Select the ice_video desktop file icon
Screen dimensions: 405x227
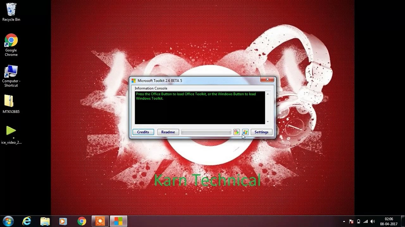coord(11,135)
